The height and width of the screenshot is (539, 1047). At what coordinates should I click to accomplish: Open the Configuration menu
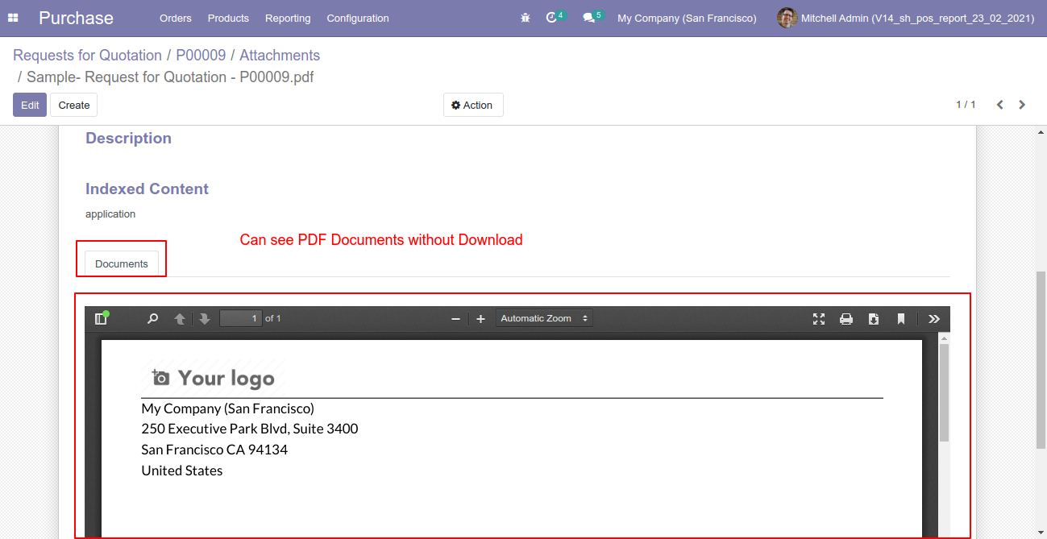[x=358, y=18]
